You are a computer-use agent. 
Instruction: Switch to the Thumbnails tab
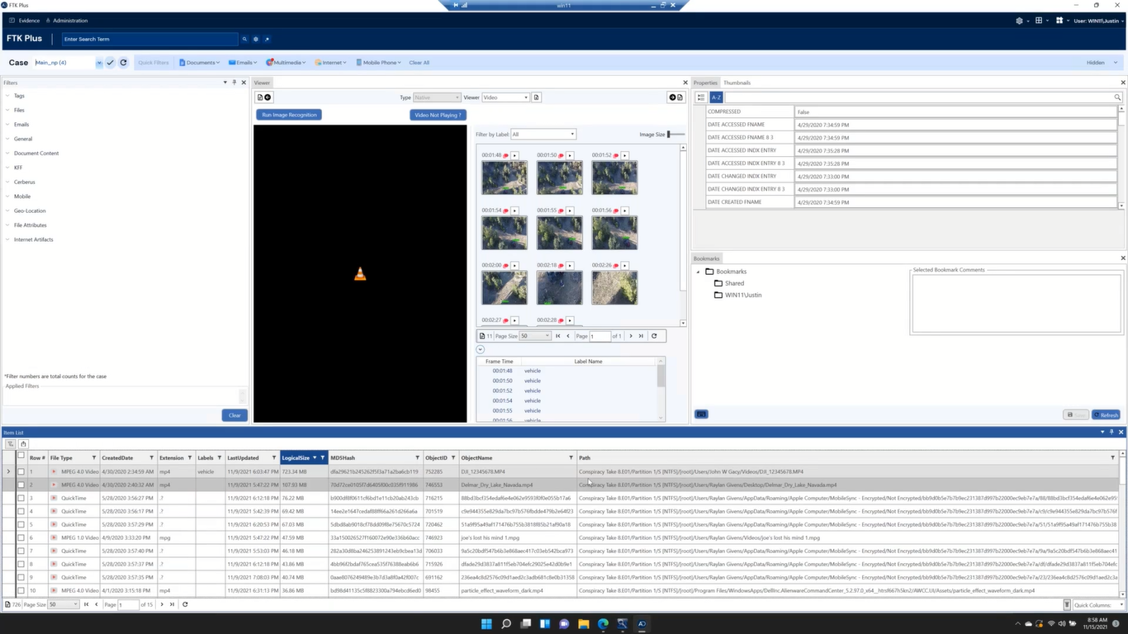pos(737,83)
